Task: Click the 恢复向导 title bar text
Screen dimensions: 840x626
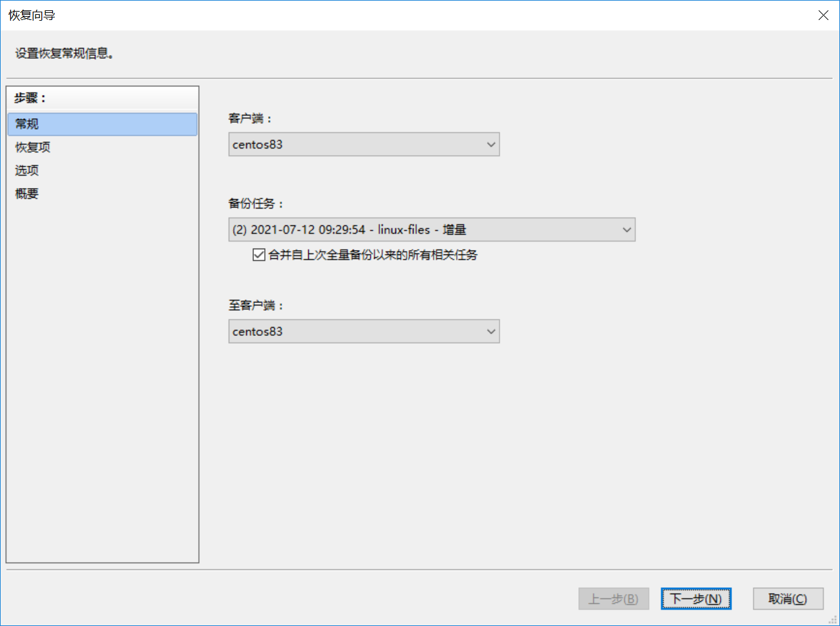Action: 32,16
